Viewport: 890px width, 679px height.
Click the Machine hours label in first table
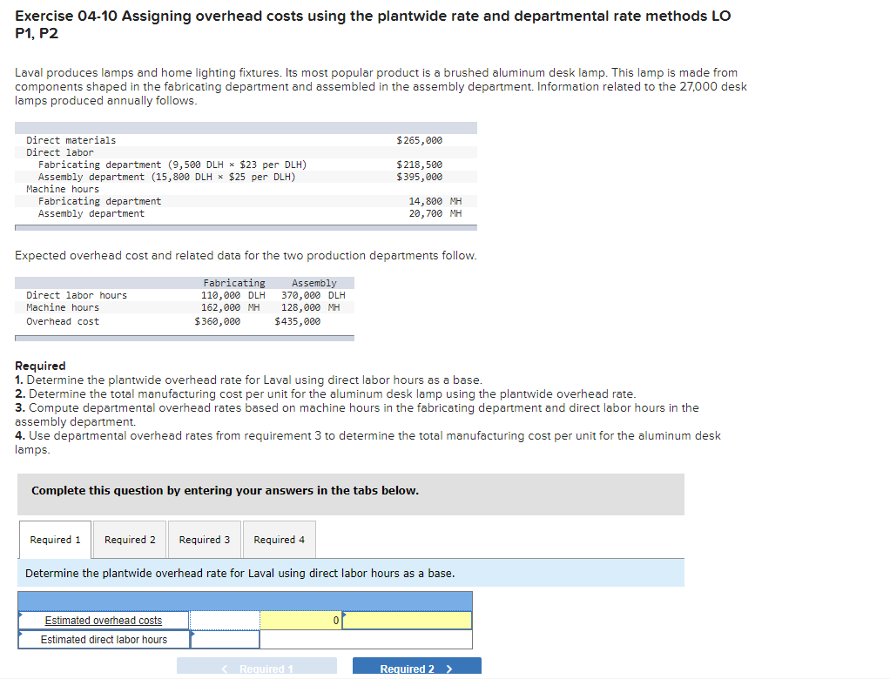[63, 190]
